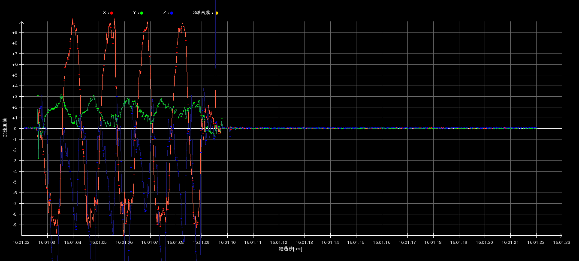579x261 pixels.
Task: Toggle the X series legend label
Action: coord(105,13)
